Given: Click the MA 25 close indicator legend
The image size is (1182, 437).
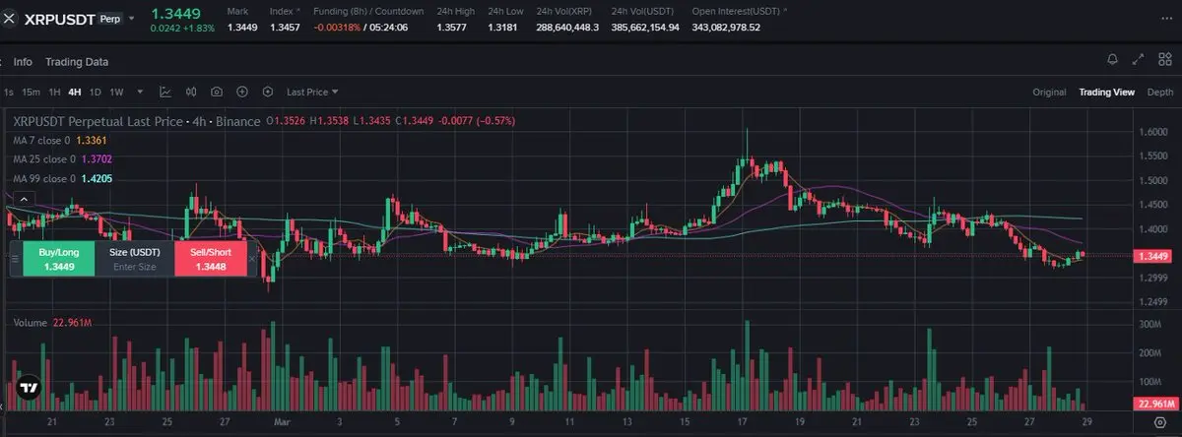Looking at the screenshot, I should point(63,159).
